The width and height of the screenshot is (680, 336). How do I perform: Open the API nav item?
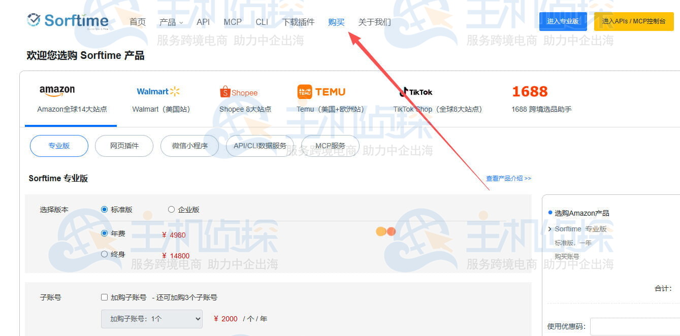203,22
